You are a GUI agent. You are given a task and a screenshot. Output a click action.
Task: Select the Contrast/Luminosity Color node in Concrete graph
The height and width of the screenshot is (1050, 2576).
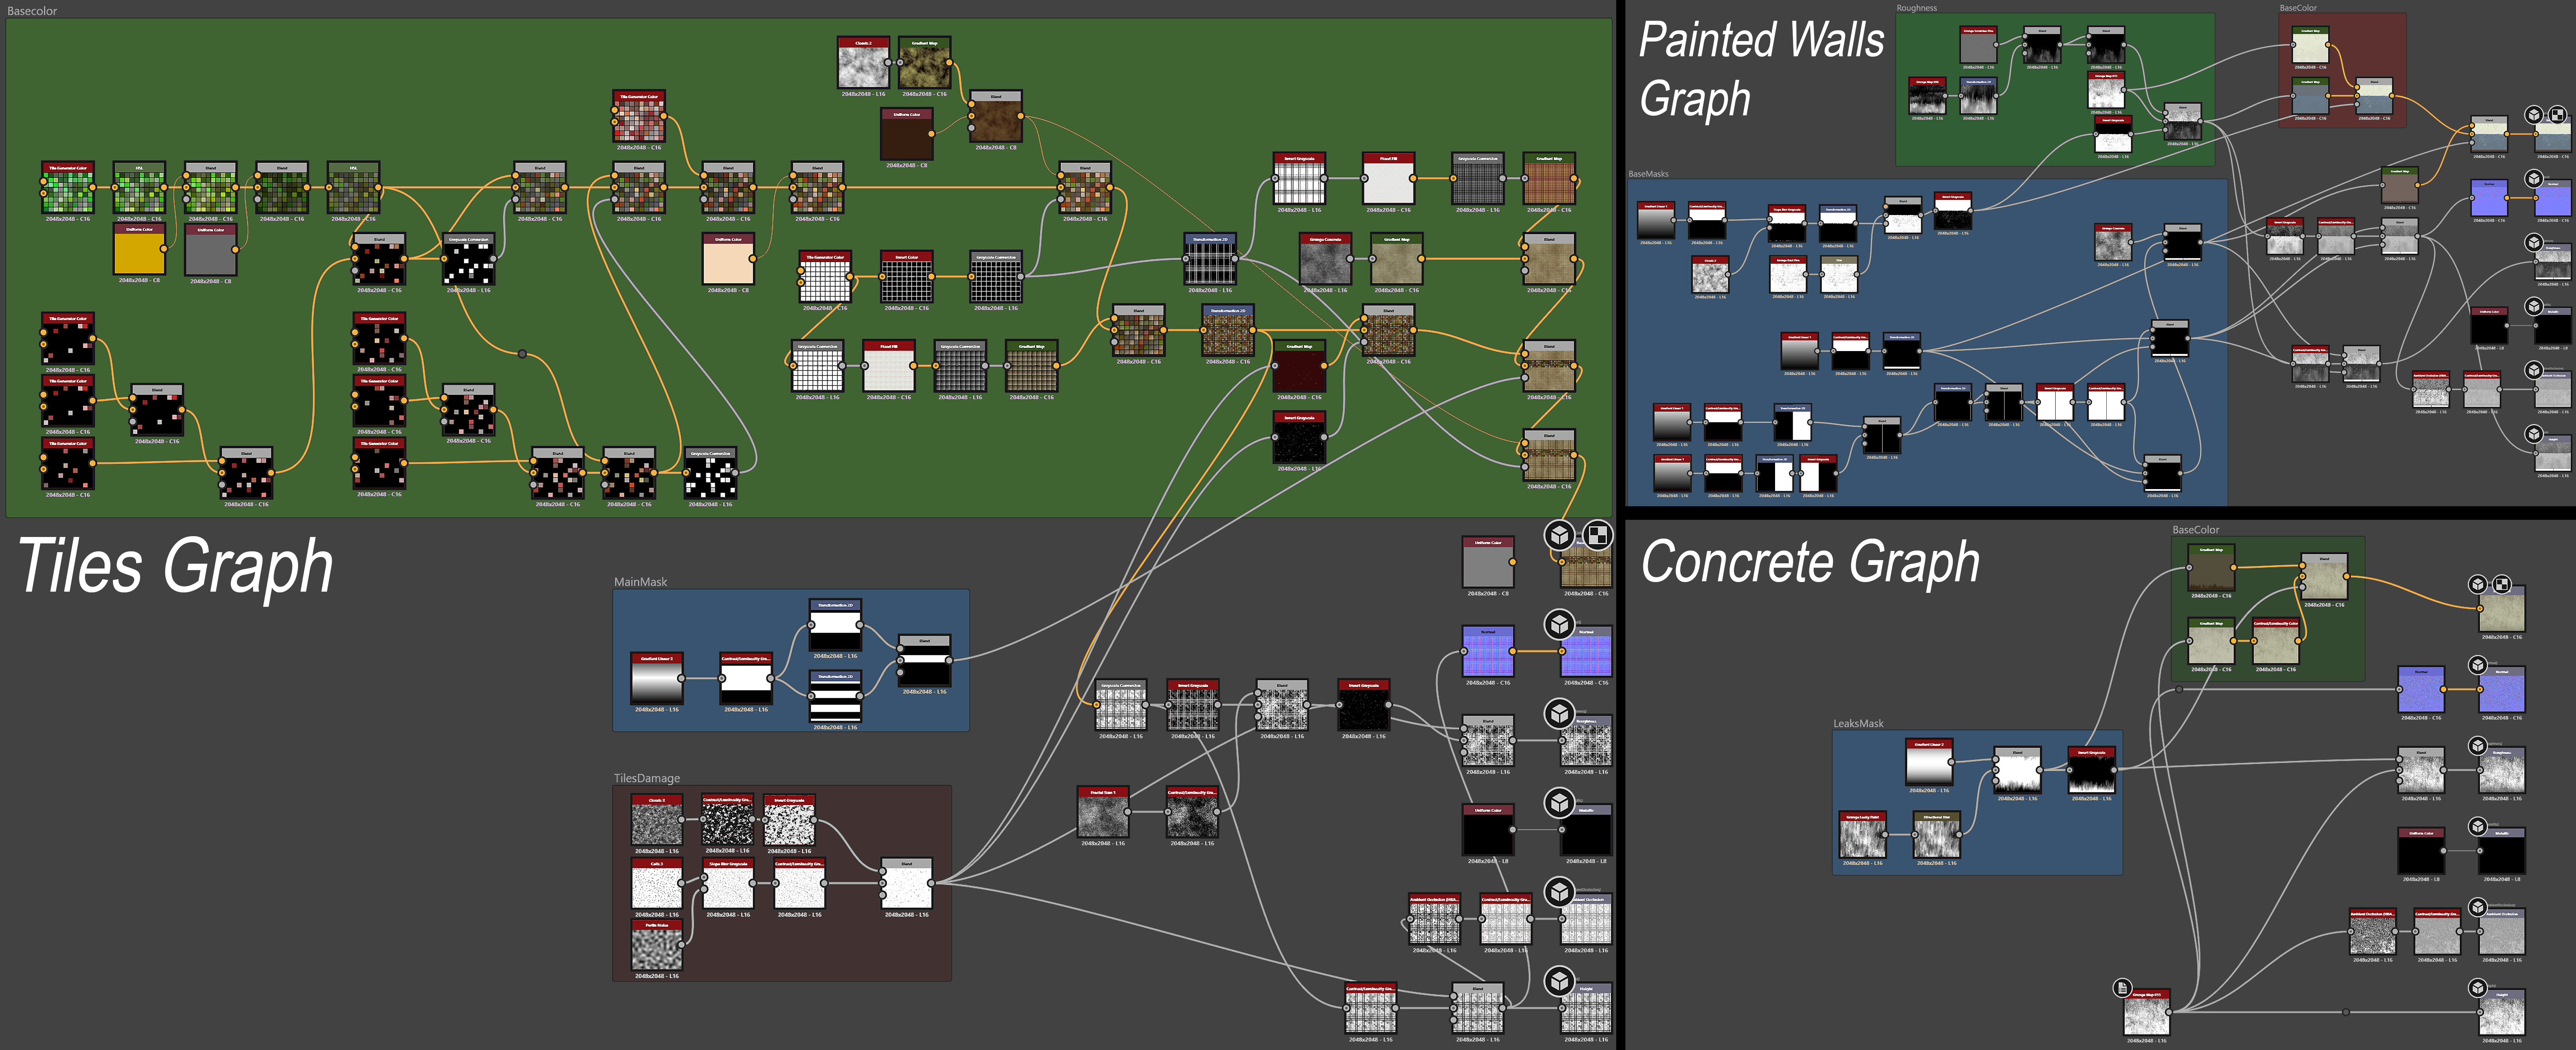(x=2275, y=642)
